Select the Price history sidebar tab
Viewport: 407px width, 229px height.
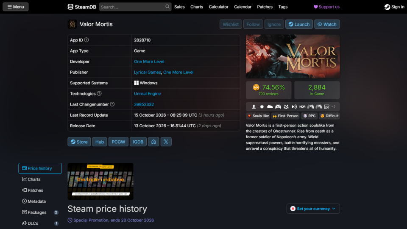point(40,168)
